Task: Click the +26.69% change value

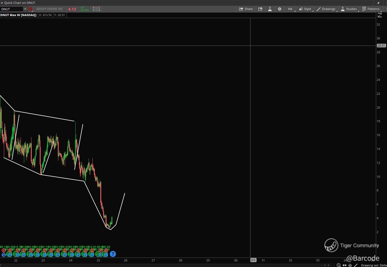Action: 84,10
